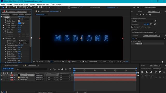Click the Saber effect in Effects & Presets
The width and height of the screenshot is (166, 93).
point(140,44)
